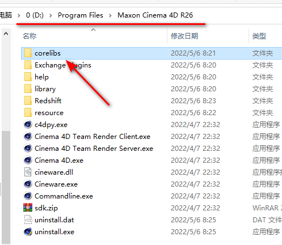Go to Program Files in the address bar
Image resolution: width=282 pixels, height=245 pixels.
pyautogui.click(x=81, y=15)
